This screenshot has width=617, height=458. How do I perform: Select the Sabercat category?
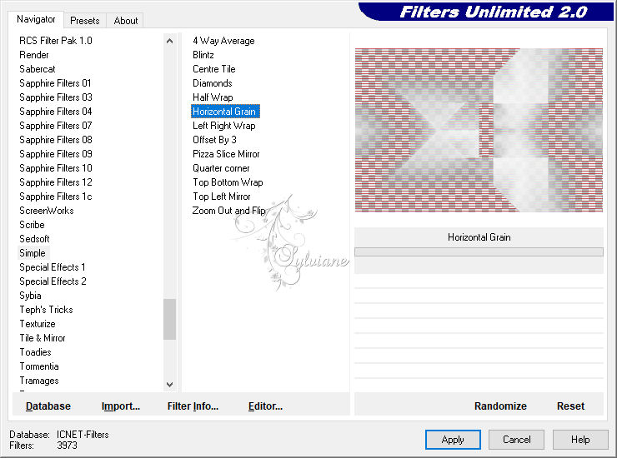click(x=38, y=69)
